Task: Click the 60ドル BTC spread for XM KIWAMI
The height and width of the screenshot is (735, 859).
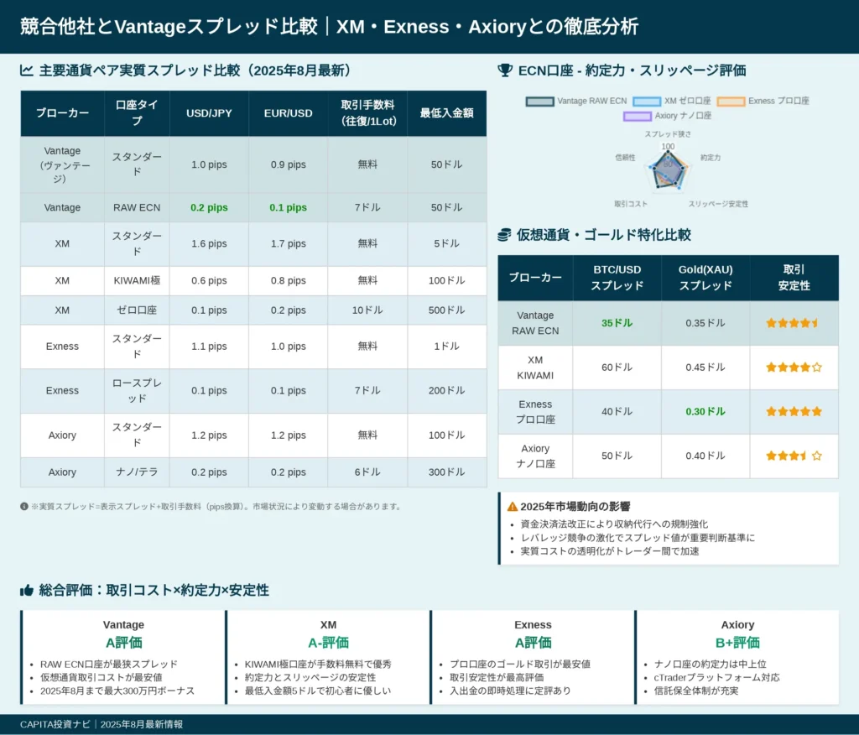Action: [617, 367]
